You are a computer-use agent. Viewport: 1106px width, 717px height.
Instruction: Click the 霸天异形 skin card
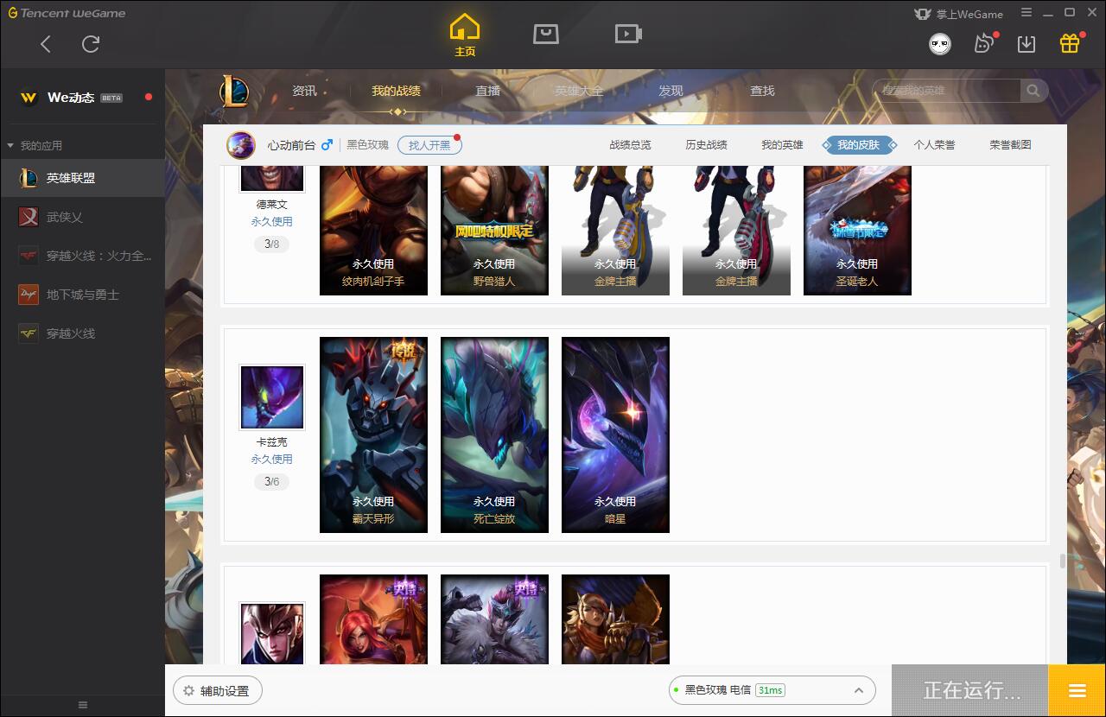[373, 435]
